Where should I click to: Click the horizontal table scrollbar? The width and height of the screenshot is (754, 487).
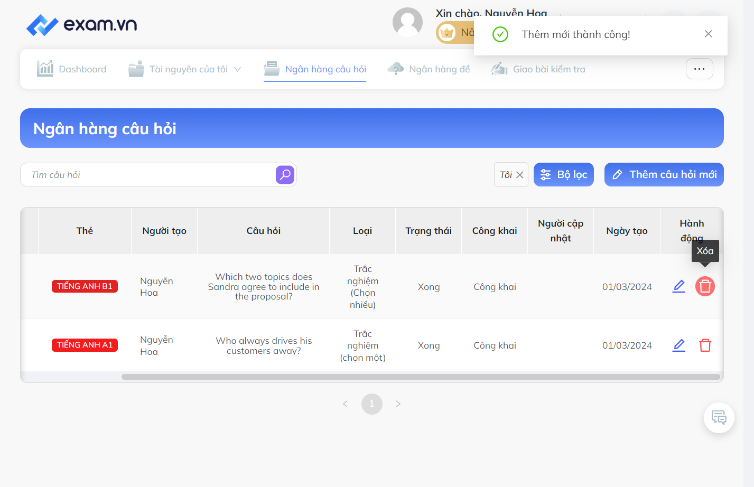pyautogui.click(x=421, y=377)
